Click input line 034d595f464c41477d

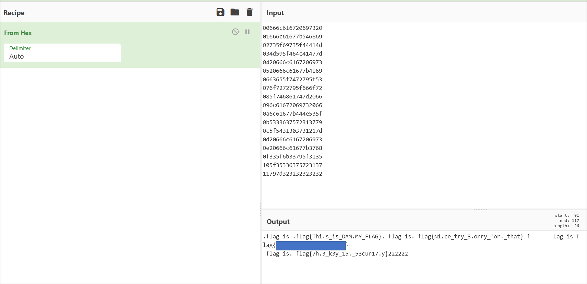tap(292, 54)
